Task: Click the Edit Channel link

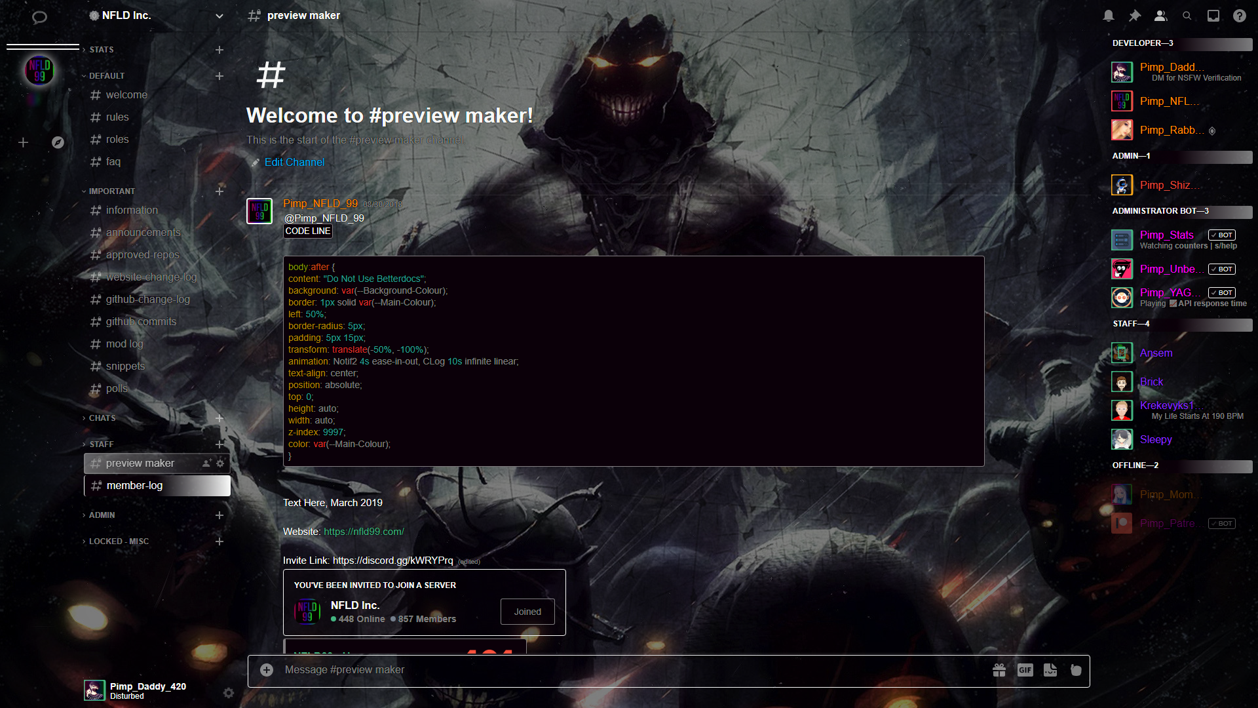Action: (294, 163)
